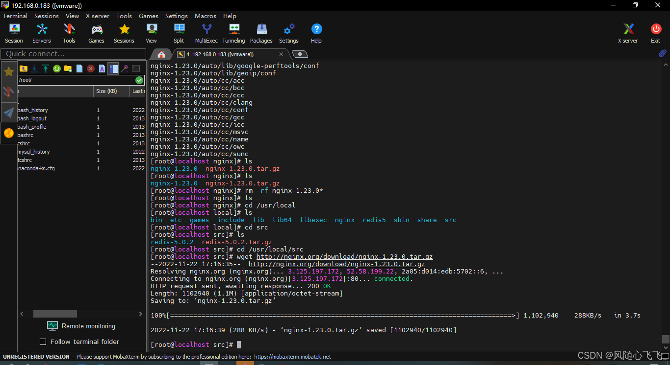Open the mobaxterm.mobatek.net link

(292, 357)
